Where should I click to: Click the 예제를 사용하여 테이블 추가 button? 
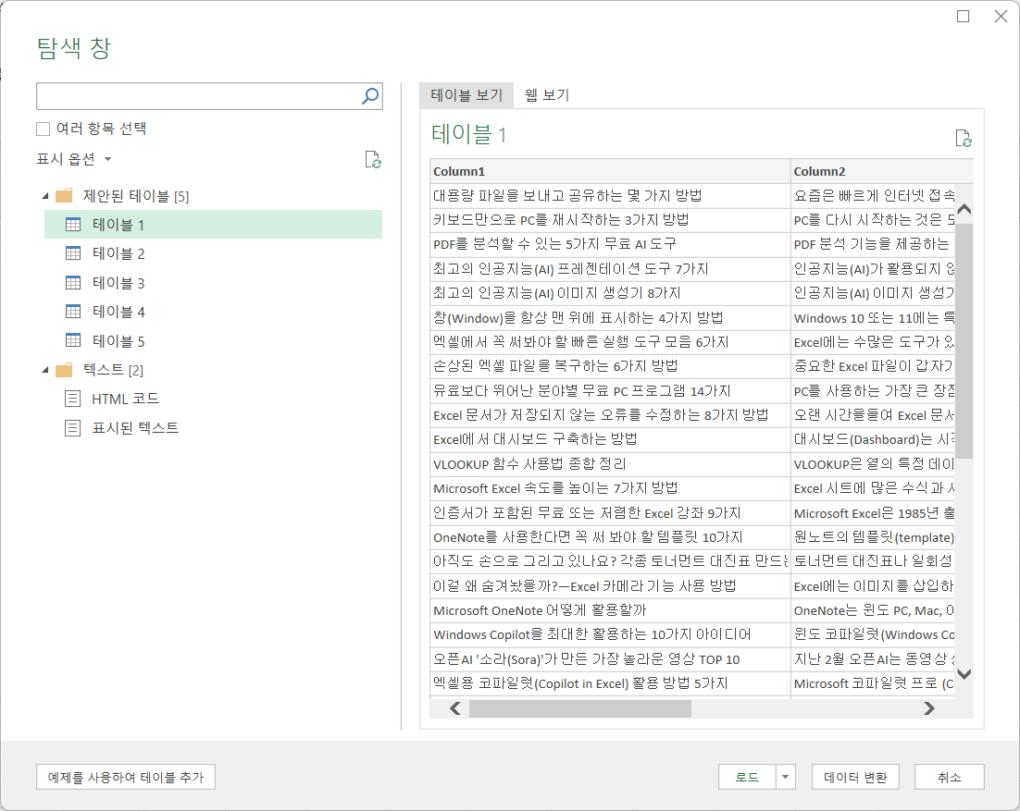(x=126, y=777)
